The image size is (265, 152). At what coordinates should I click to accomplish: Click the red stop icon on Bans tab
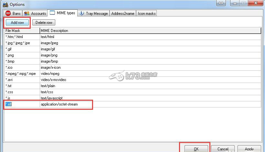click(8, 13)
